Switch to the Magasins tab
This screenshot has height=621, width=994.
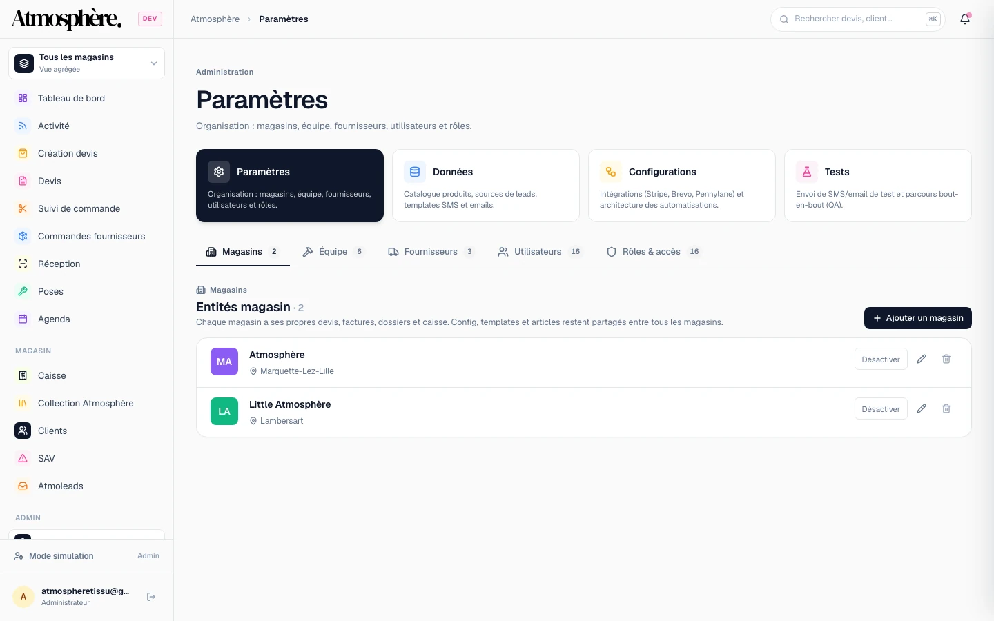tap(242, 252)
